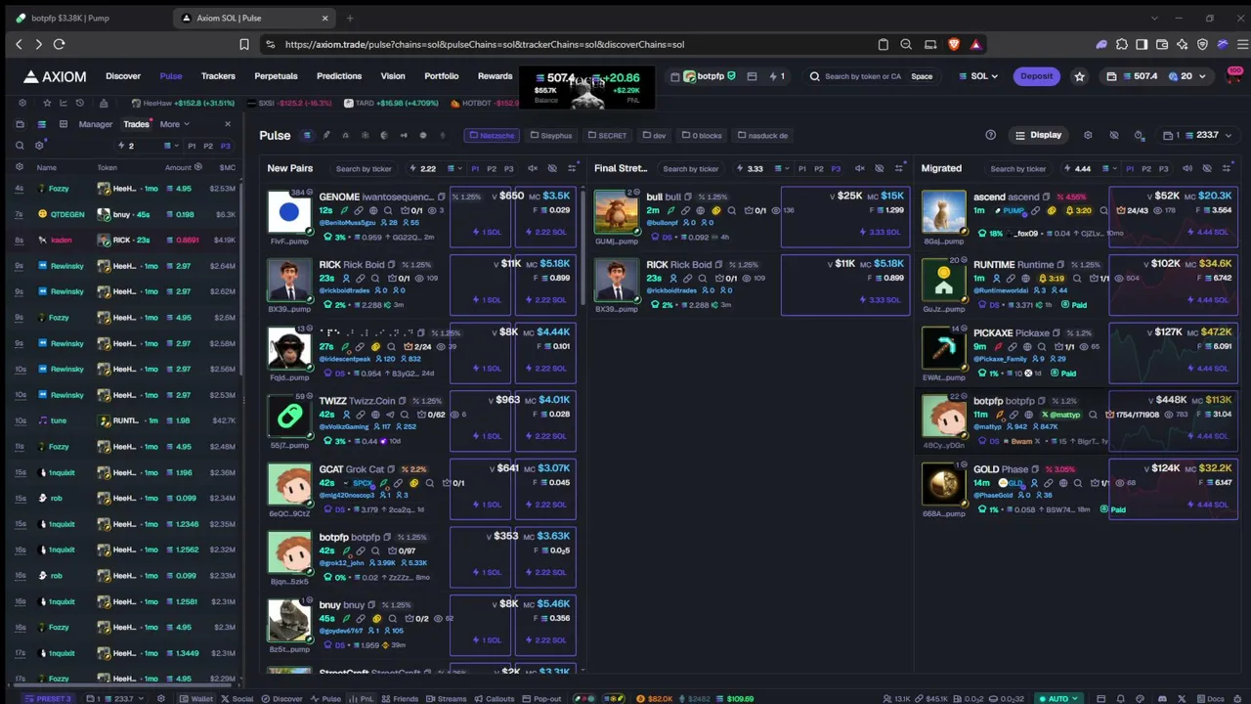Open the Discover menu item

123,76
